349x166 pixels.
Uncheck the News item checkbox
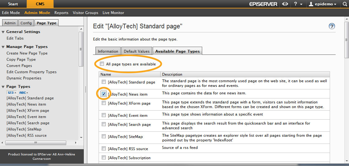click(104, 94)
